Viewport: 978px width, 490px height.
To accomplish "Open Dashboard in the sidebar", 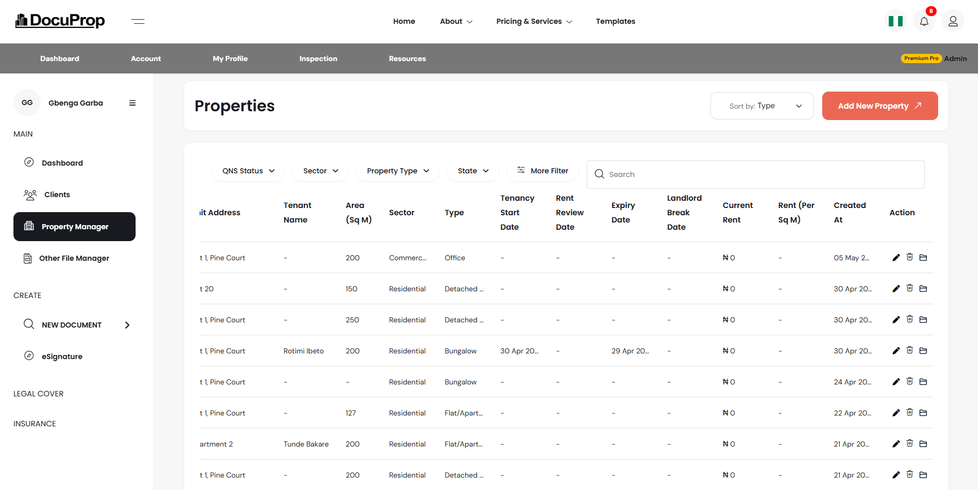I will (75, 163).
